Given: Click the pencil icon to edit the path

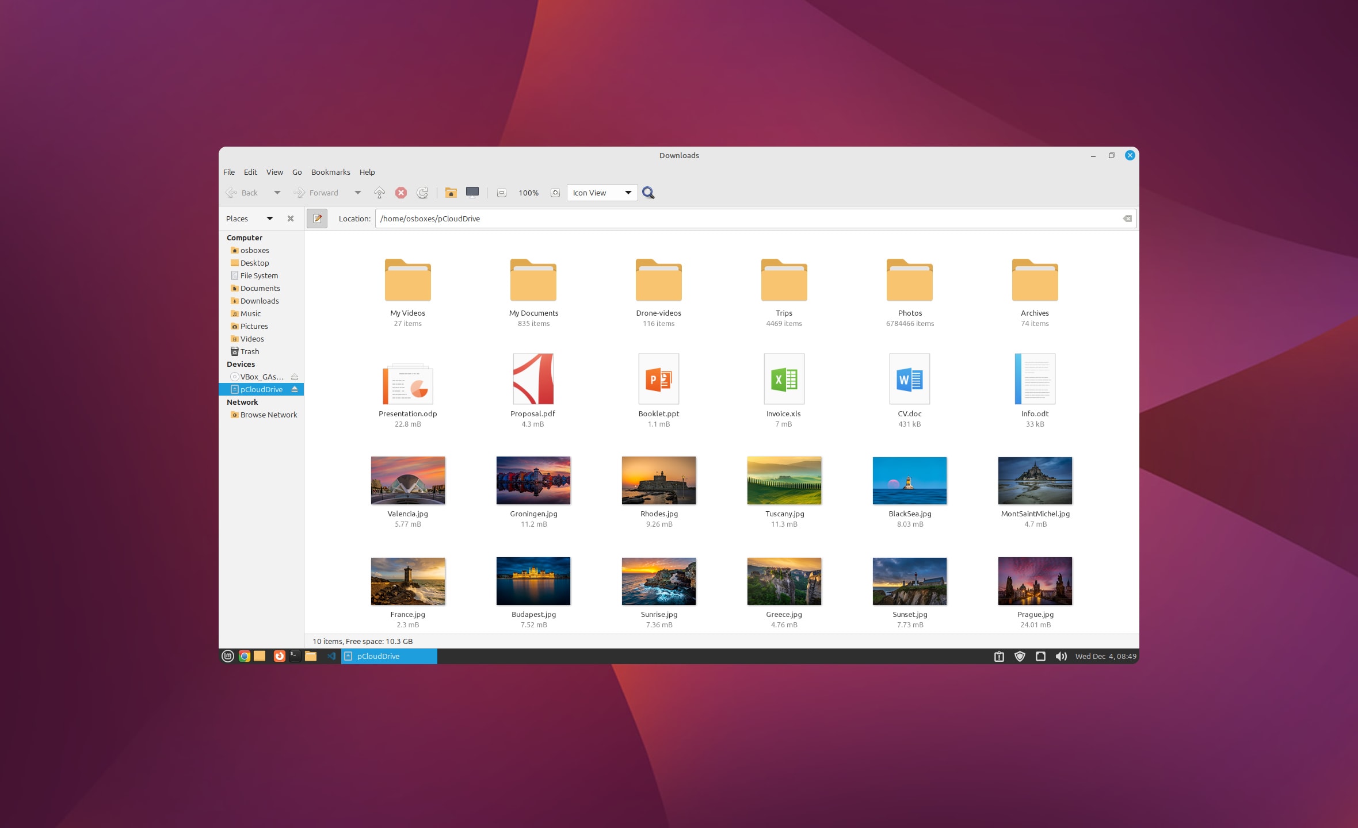Looking at the screenshot, I should click(317, 218).
